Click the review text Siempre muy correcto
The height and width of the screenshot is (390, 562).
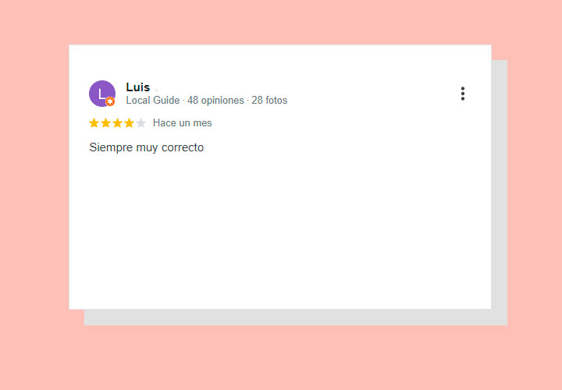[x=147, y=147]
